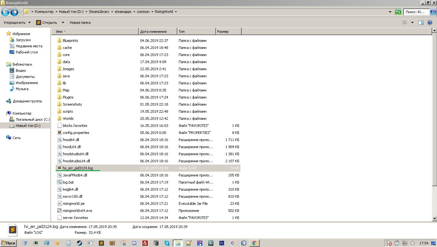Click the volume speaker tray icon
Screen dimensions: 437x247
(413, 243)
